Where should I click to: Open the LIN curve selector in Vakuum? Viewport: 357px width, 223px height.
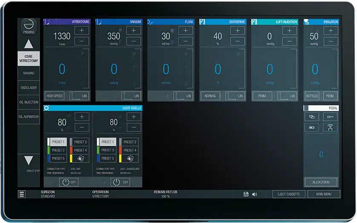[131, 96]
